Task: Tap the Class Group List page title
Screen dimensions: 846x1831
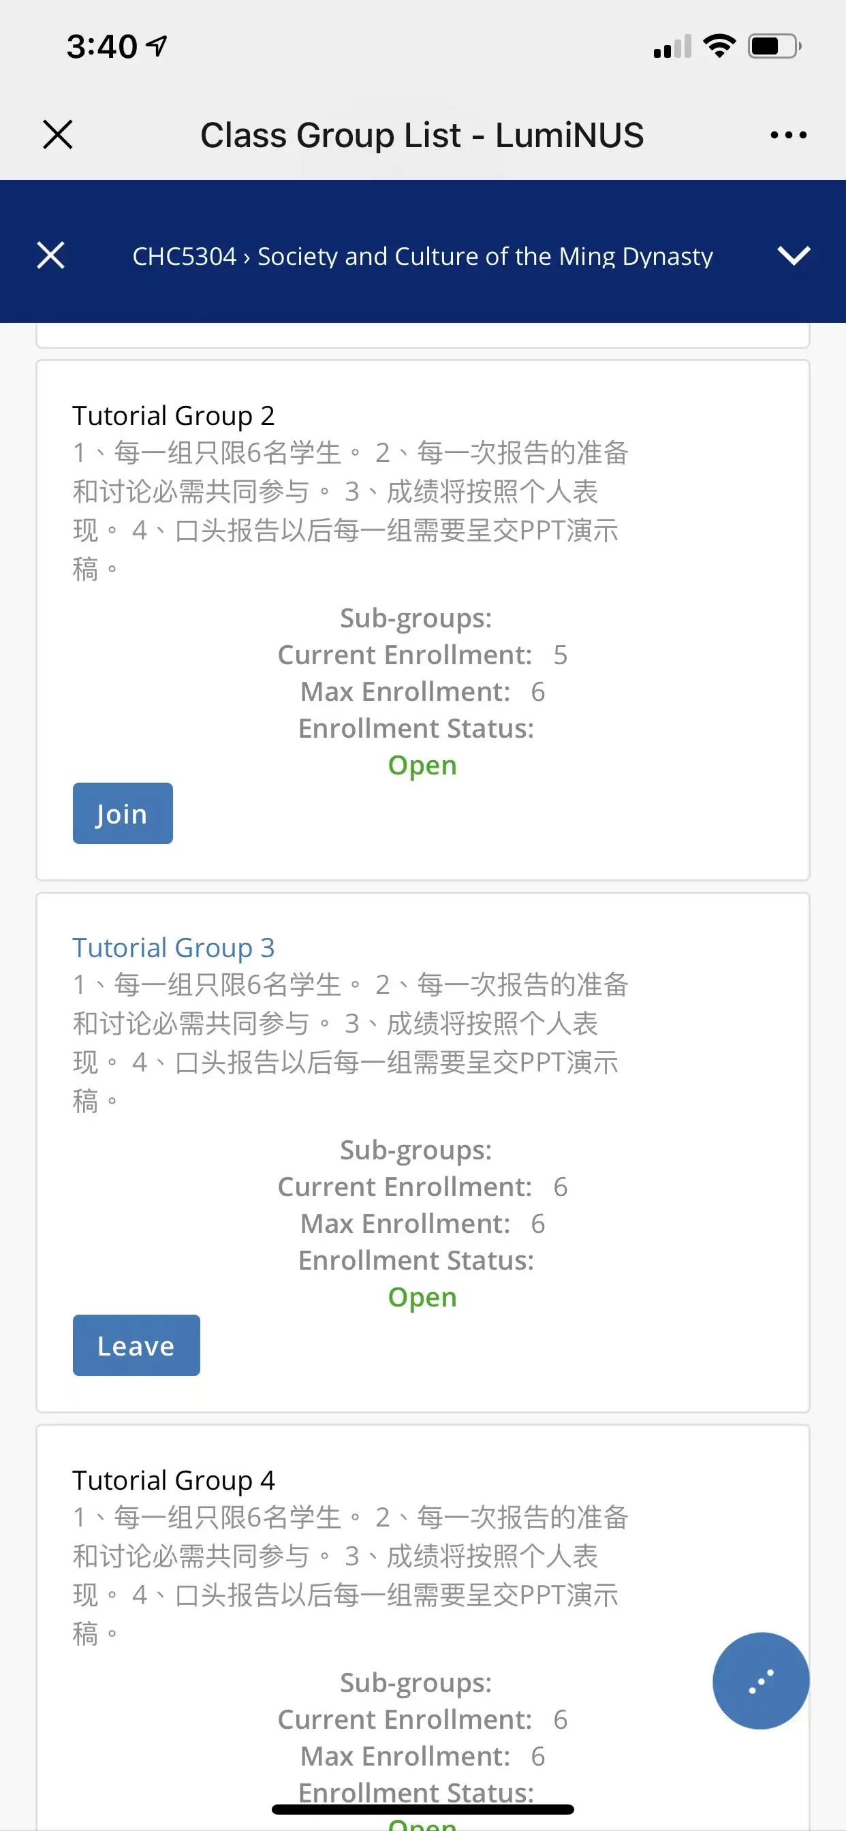Action: [422, 135]
